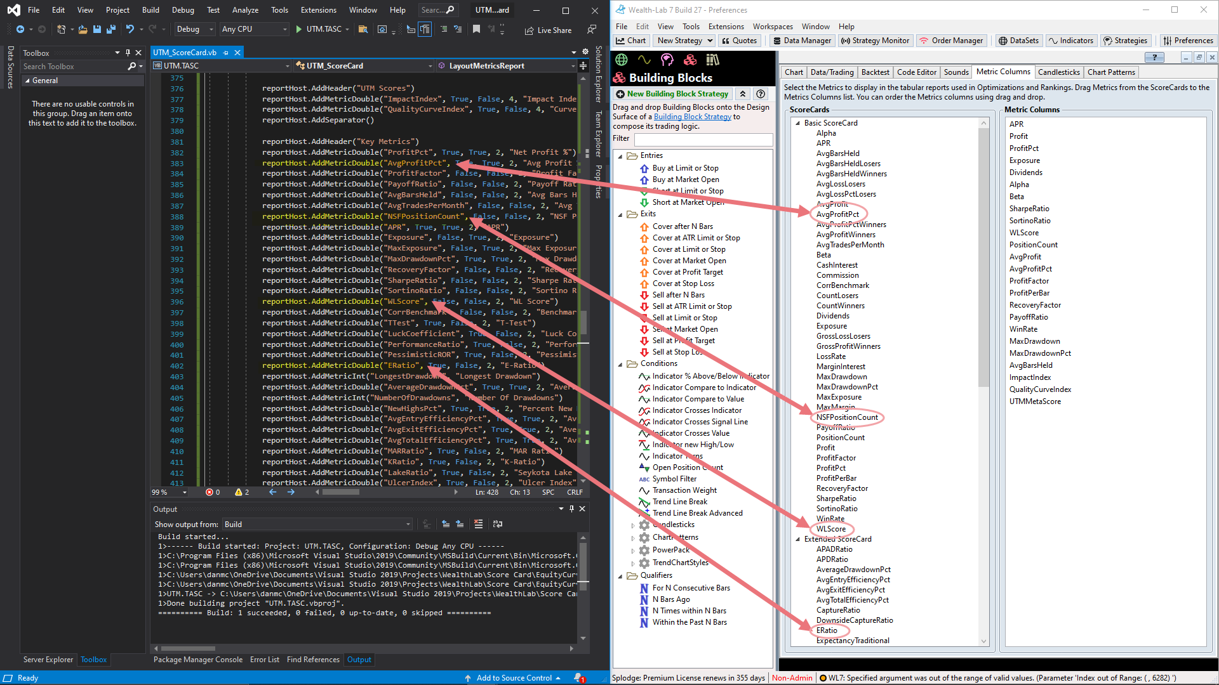The image size is (1219, 685).
Task: Select the green globe DataSets panel icon
Action: coord(622,60)
